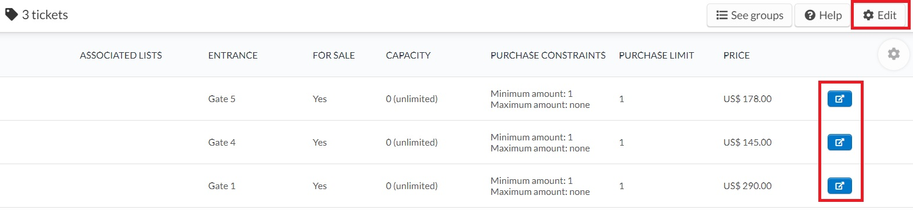This screenshot has width=913, height=210.
Task: Select the US$ 178.00 price cell
Action: pos(747,99)
